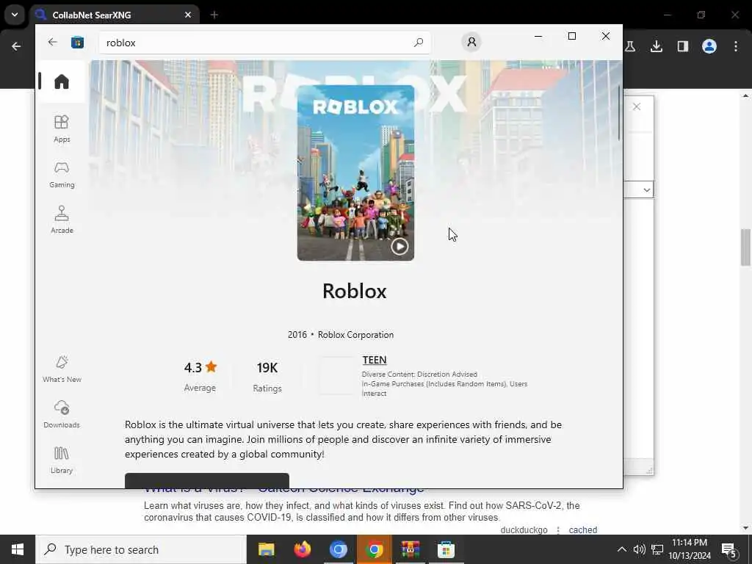Click the dark install button below description
Viewport: 752px width, 564px height.
pos(206,480)
